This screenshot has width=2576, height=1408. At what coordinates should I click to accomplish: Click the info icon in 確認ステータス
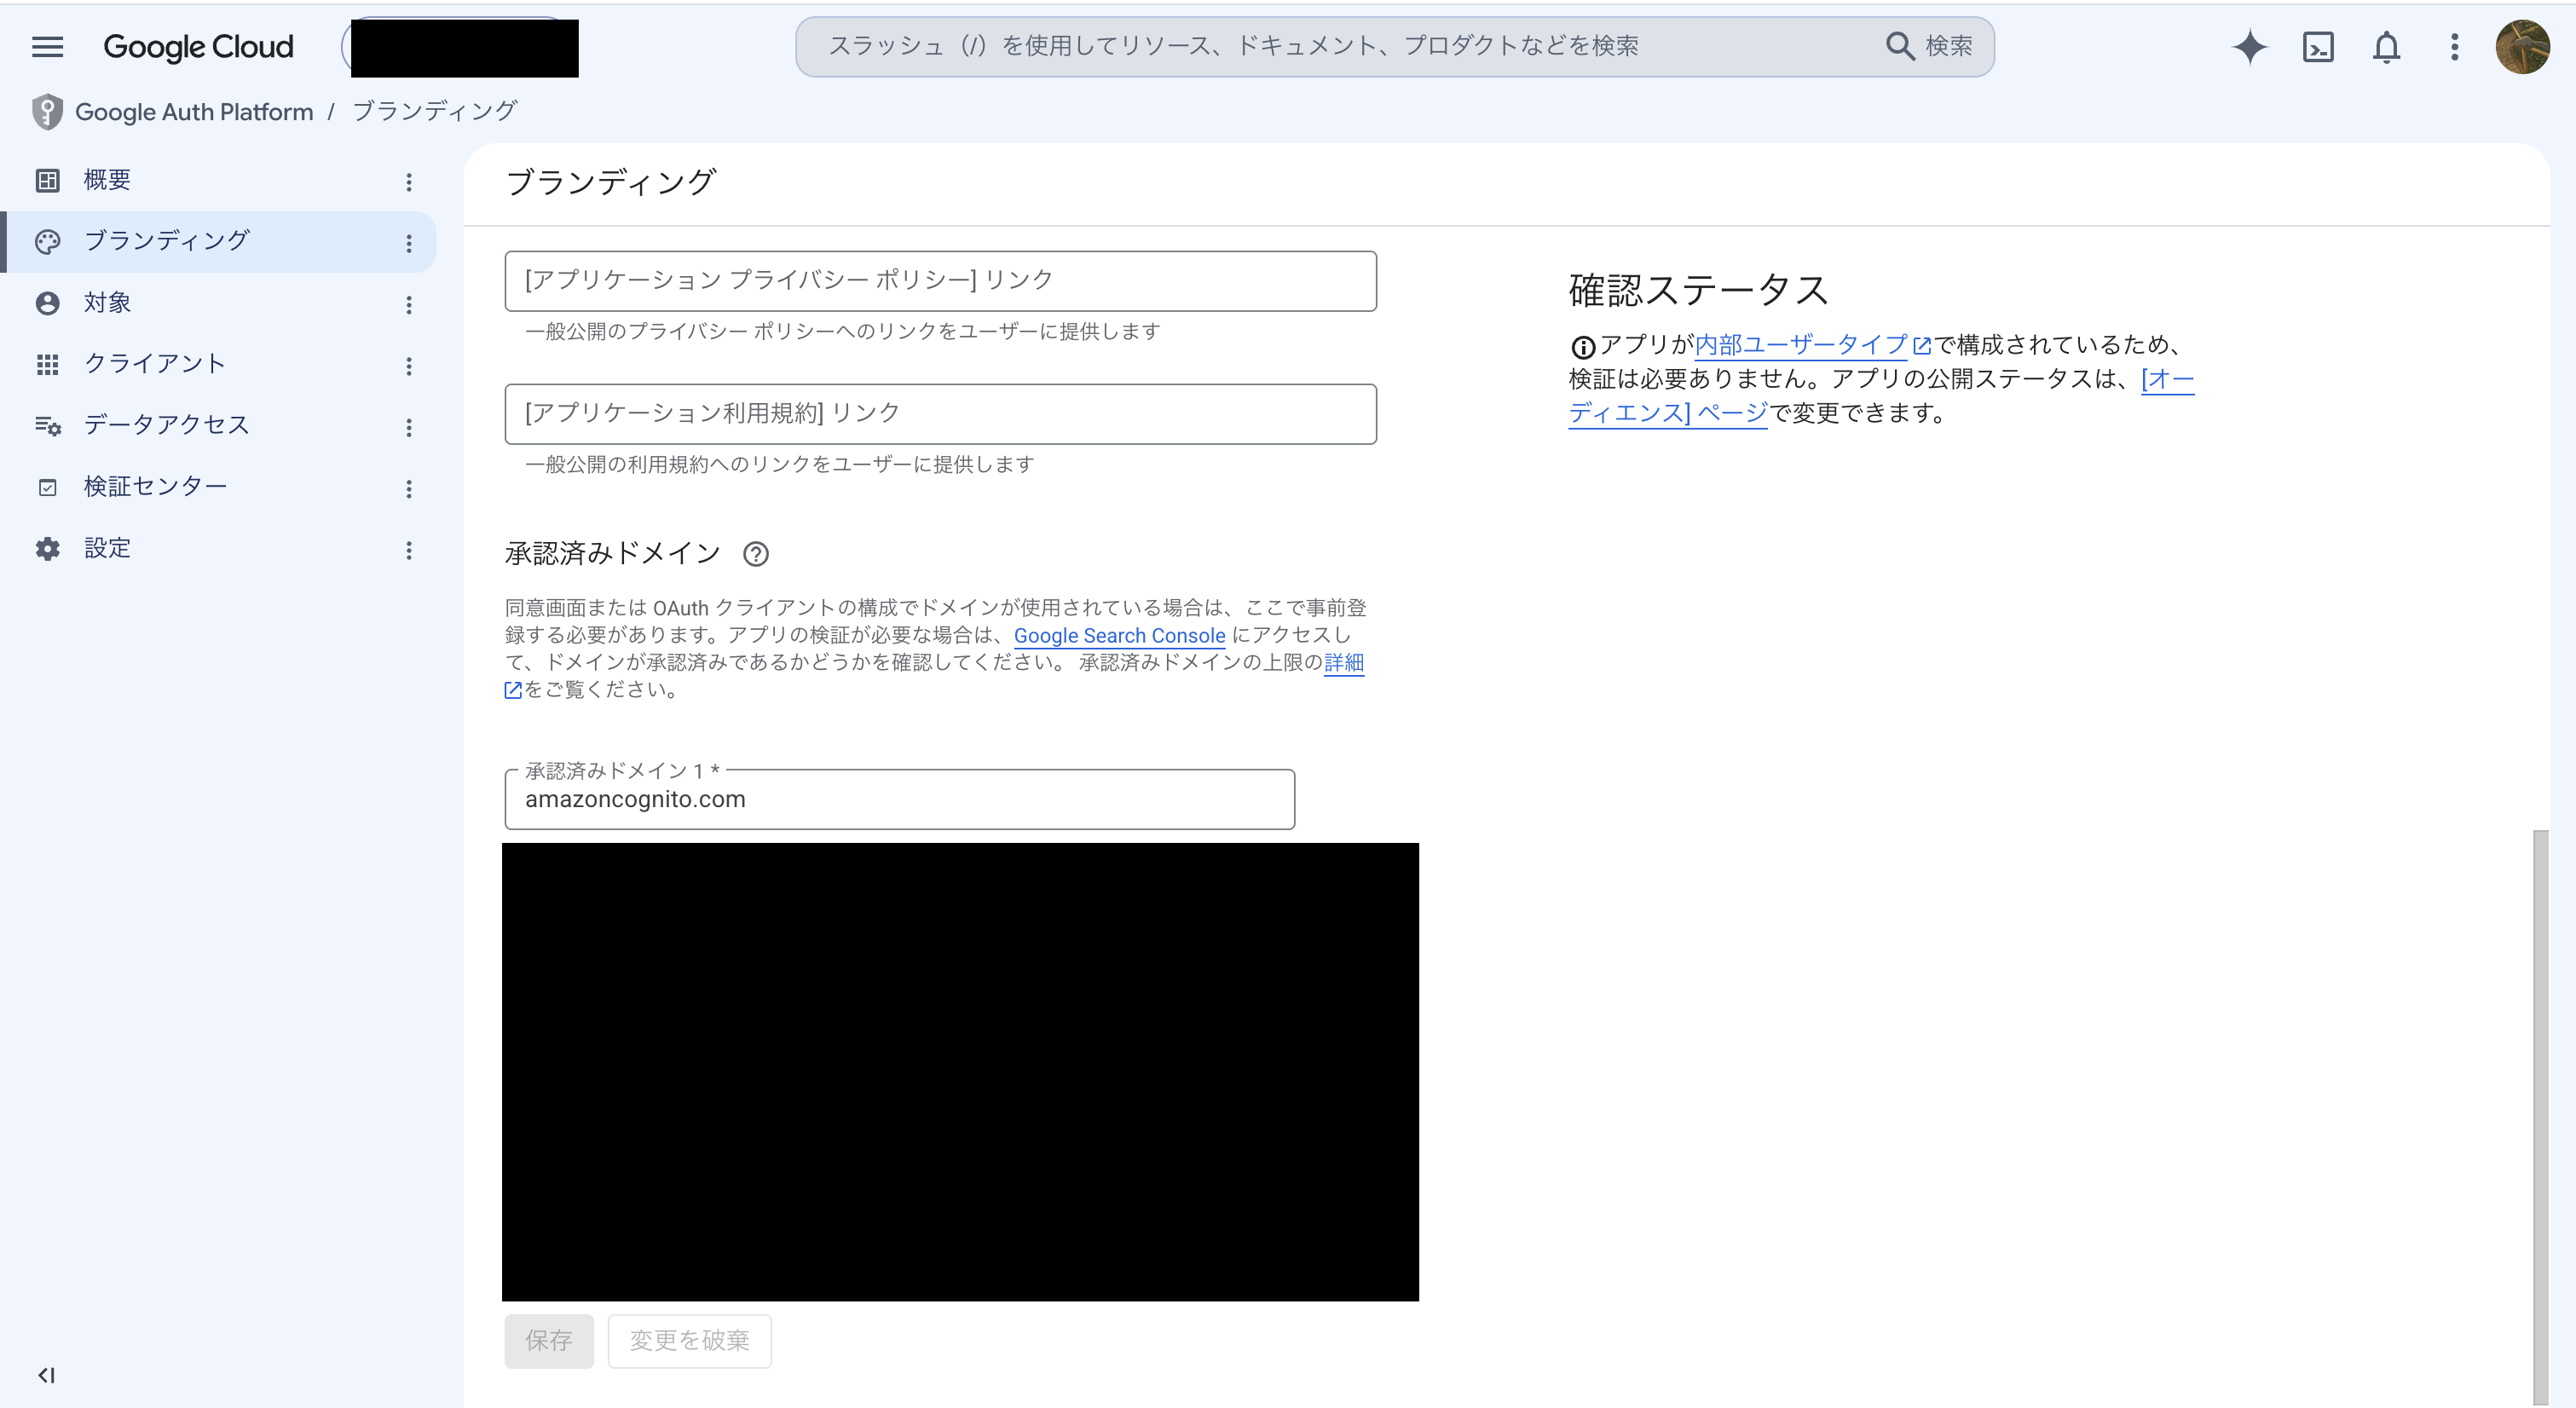(x=1582, y=347)
